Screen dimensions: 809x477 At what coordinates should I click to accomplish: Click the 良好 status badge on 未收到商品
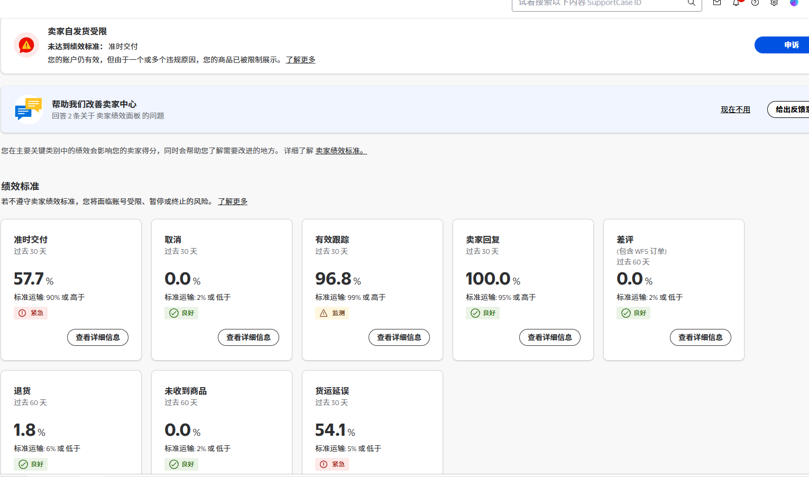click(181, 464)
